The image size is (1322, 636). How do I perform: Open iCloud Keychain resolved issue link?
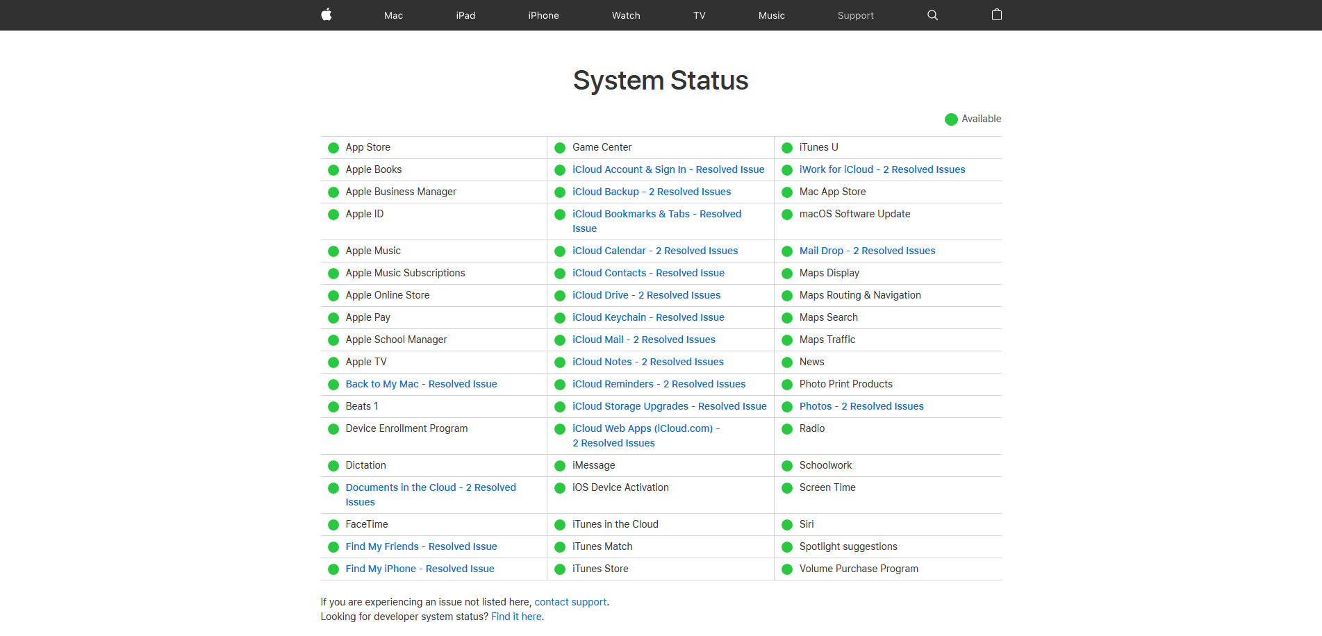[648, 317]
